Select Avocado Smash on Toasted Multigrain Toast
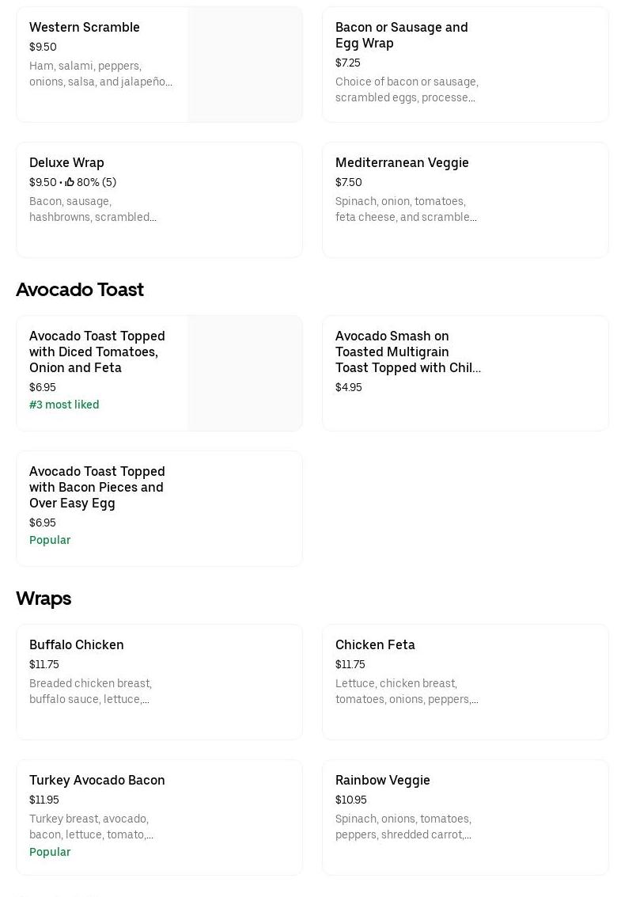 click(x=407, y=352)
